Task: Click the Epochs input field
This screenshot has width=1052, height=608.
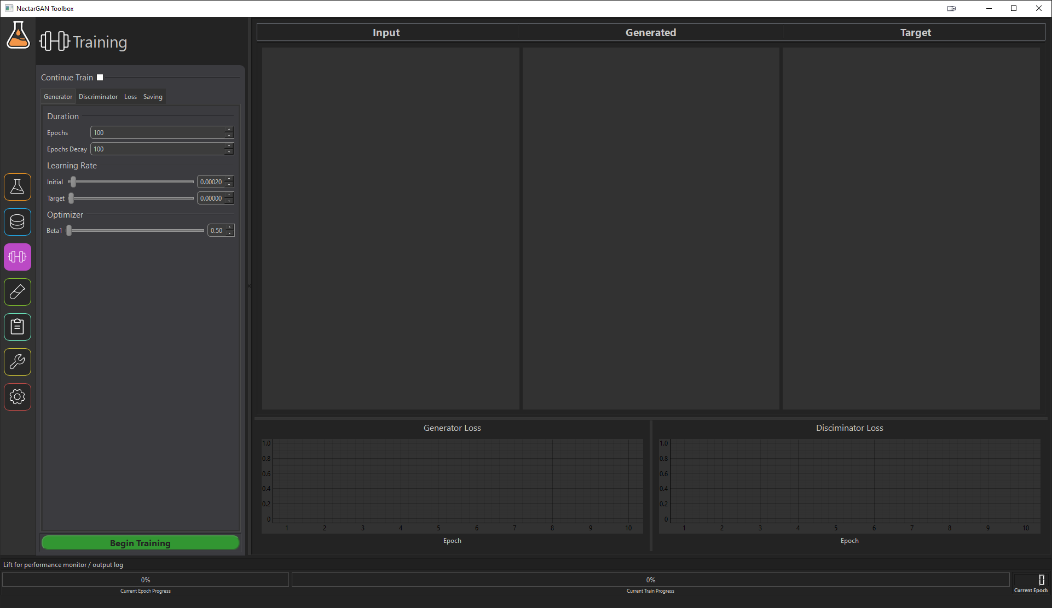Action: (158, 133)
